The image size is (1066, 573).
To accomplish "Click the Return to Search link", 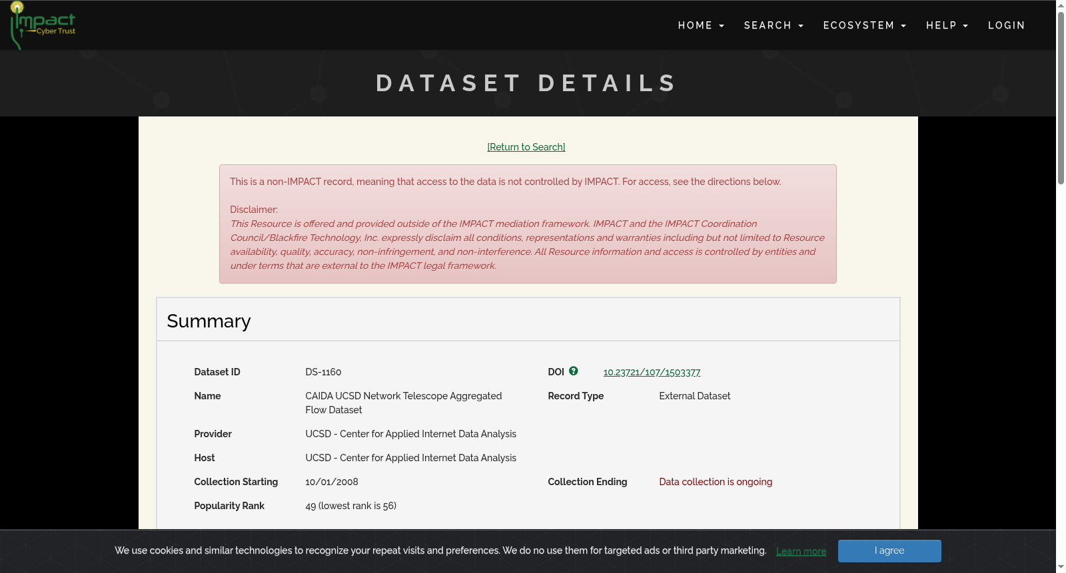I will point(526,147).
